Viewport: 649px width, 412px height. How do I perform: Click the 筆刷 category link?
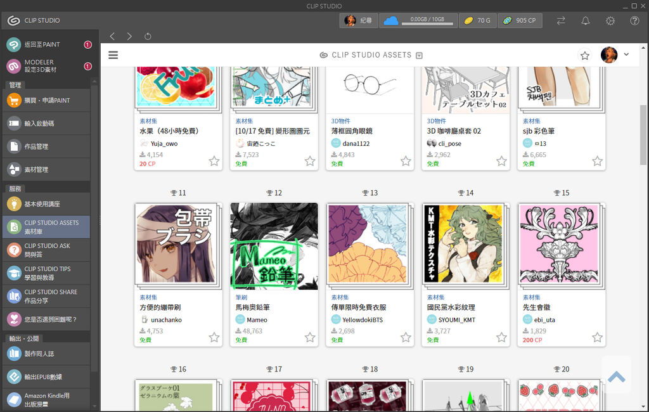click(241, 297)
